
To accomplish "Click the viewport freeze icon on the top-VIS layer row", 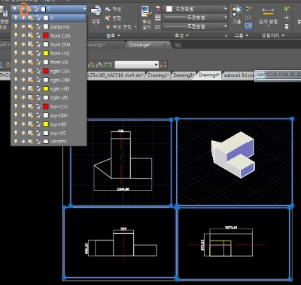I will coord(31,133).
